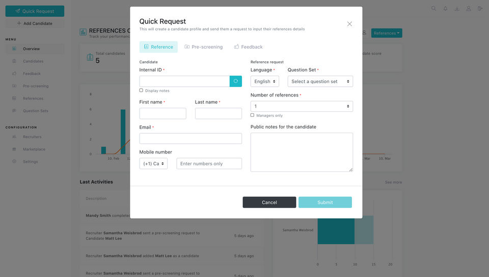Enable the Display notes checkbox
The width and height of the screenshot is (489, 277).
point(141,90)
